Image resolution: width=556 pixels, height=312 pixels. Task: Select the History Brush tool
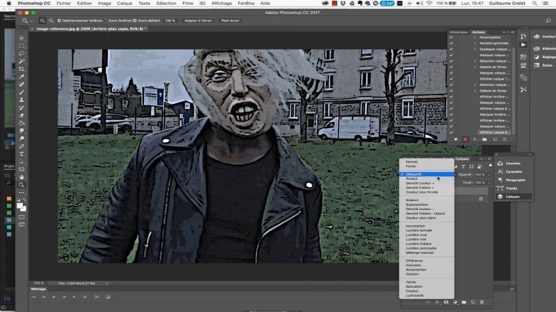click(22, 108)
